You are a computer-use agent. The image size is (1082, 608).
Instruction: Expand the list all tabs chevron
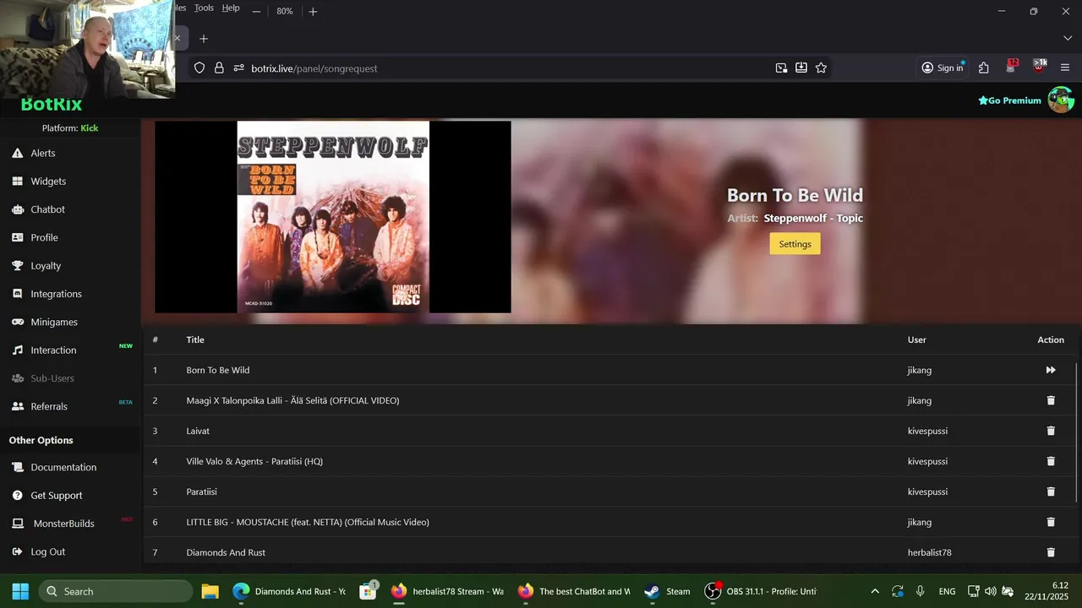(x=1067, y=38)
